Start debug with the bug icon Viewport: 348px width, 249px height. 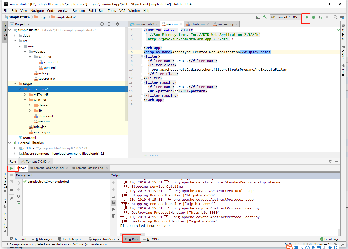pos(313,17)
